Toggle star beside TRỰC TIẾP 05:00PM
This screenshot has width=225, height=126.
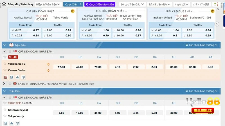coord(5,103)
